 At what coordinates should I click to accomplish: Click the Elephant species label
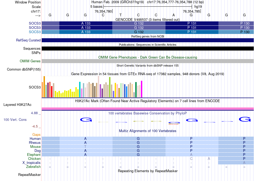(34, 155)
